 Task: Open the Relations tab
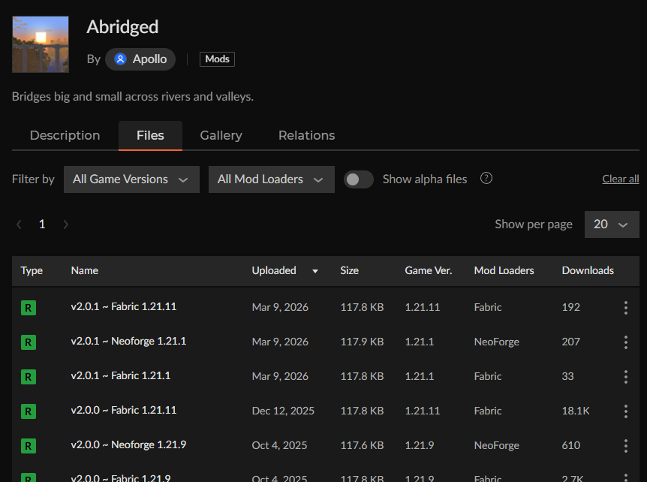(306, 136)
